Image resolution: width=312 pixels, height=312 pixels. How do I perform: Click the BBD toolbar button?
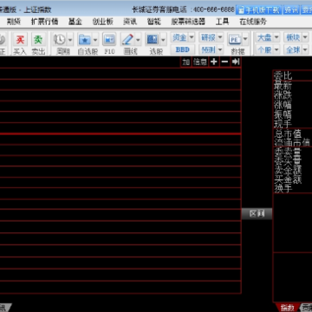point(183,49)
